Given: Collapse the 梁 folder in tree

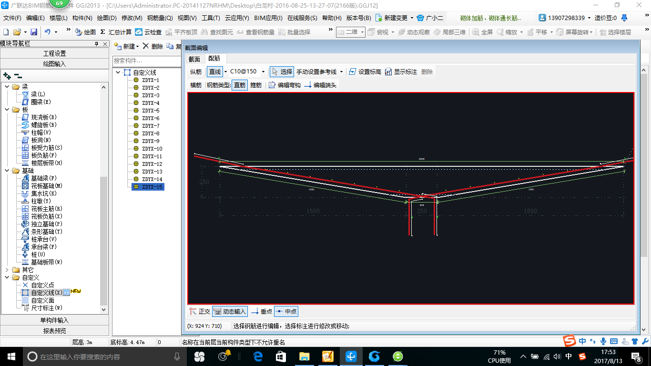Looking at the screenshot, I should click(7, 87).
